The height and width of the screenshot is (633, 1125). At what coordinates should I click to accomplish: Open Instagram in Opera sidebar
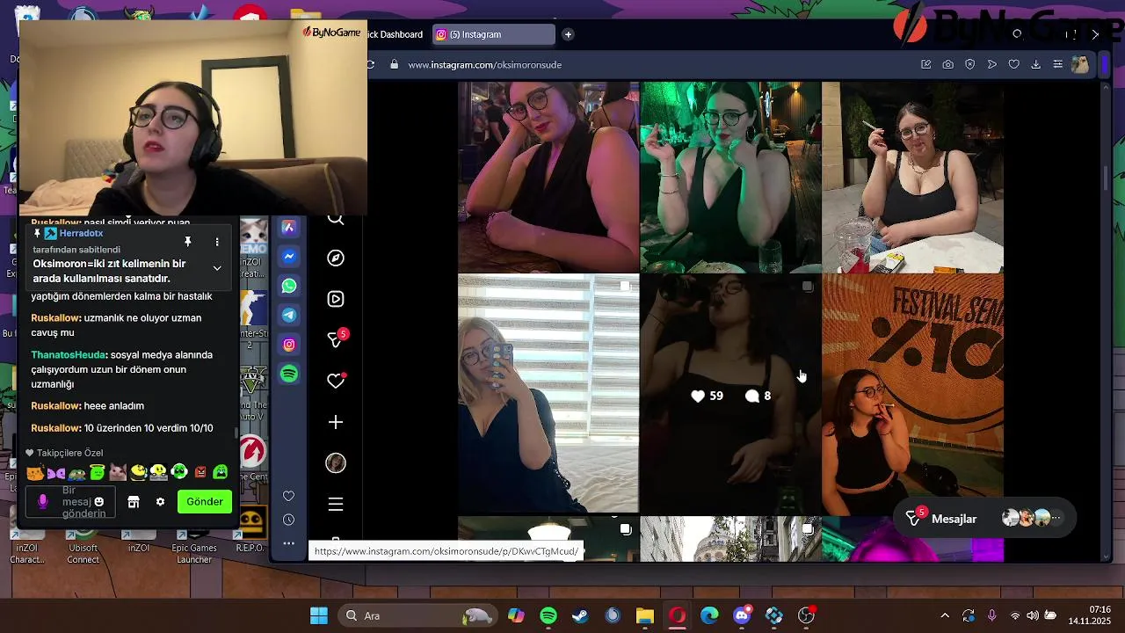pos(288,345)
